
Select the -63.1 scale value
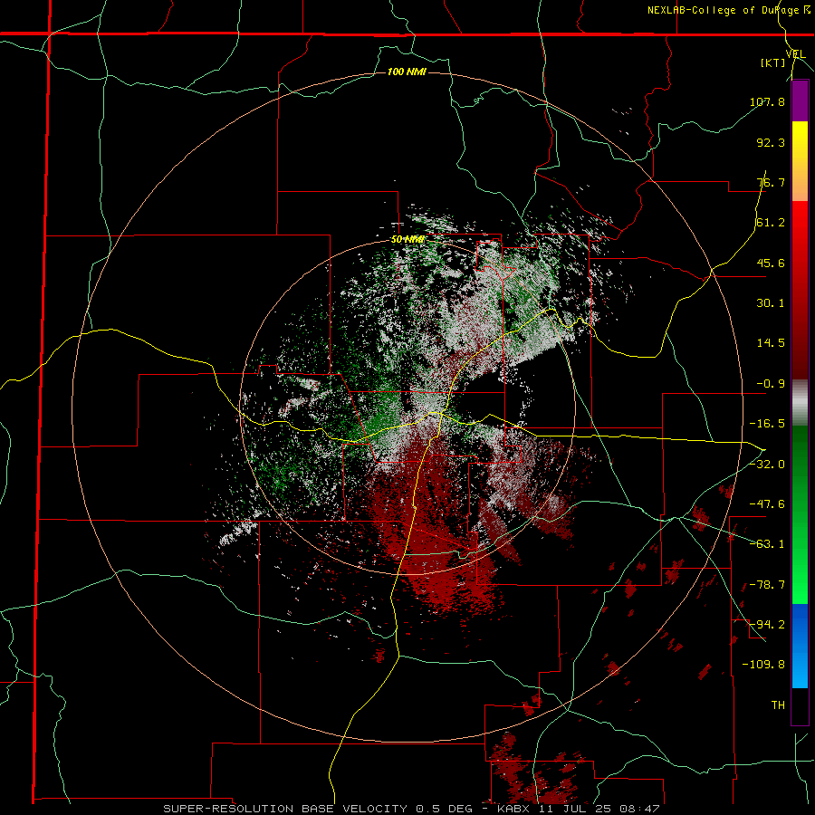767,544
